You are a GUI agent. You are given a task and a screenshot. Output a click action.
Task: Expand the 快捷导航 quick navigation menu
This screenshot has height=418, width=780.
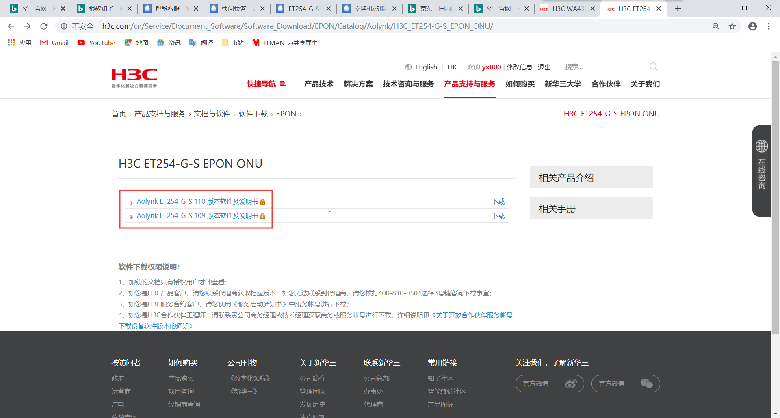click(266, 84)
